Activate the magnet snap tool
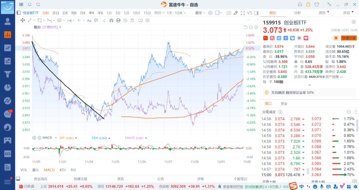 pyautogui.click(x=111, y=20)
